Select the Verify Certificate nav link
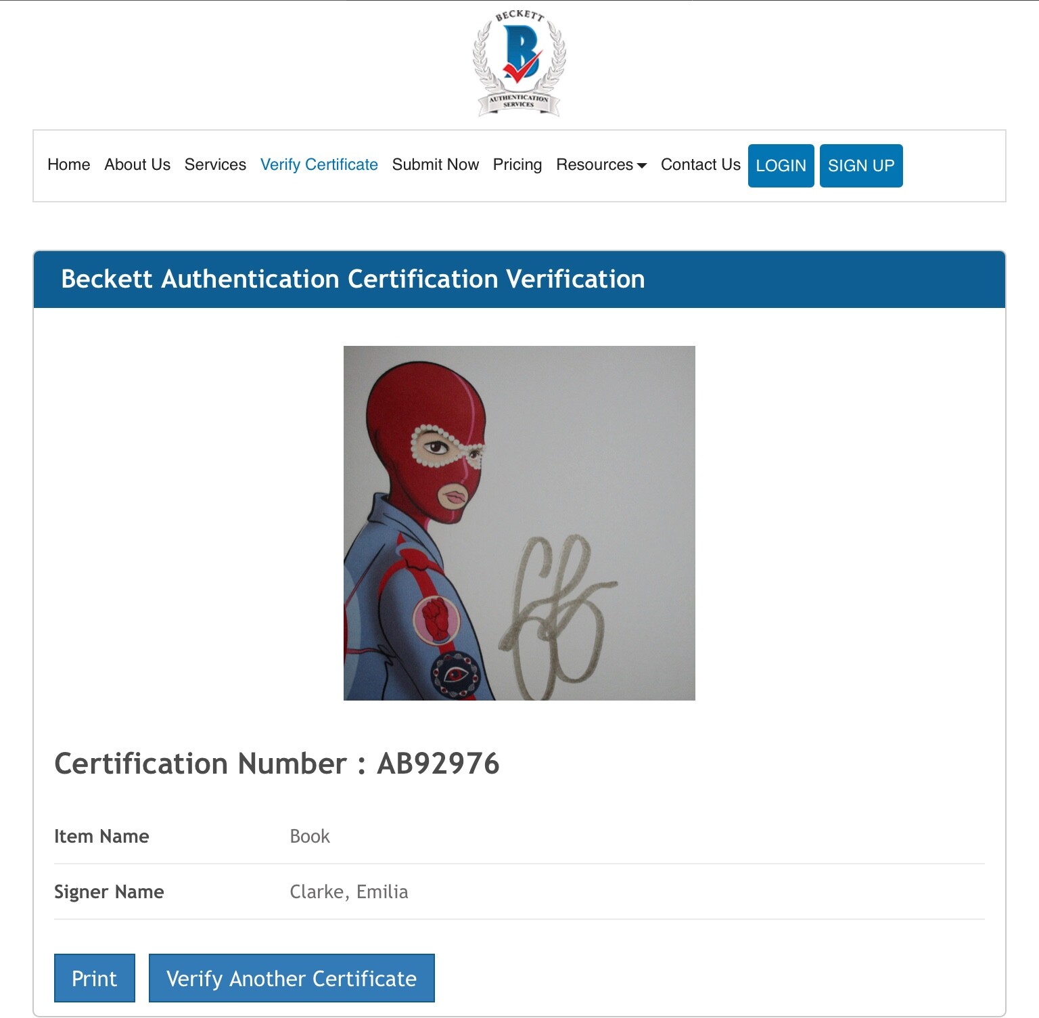Viewport: 1039px width, 1018px height. (319, 164)
